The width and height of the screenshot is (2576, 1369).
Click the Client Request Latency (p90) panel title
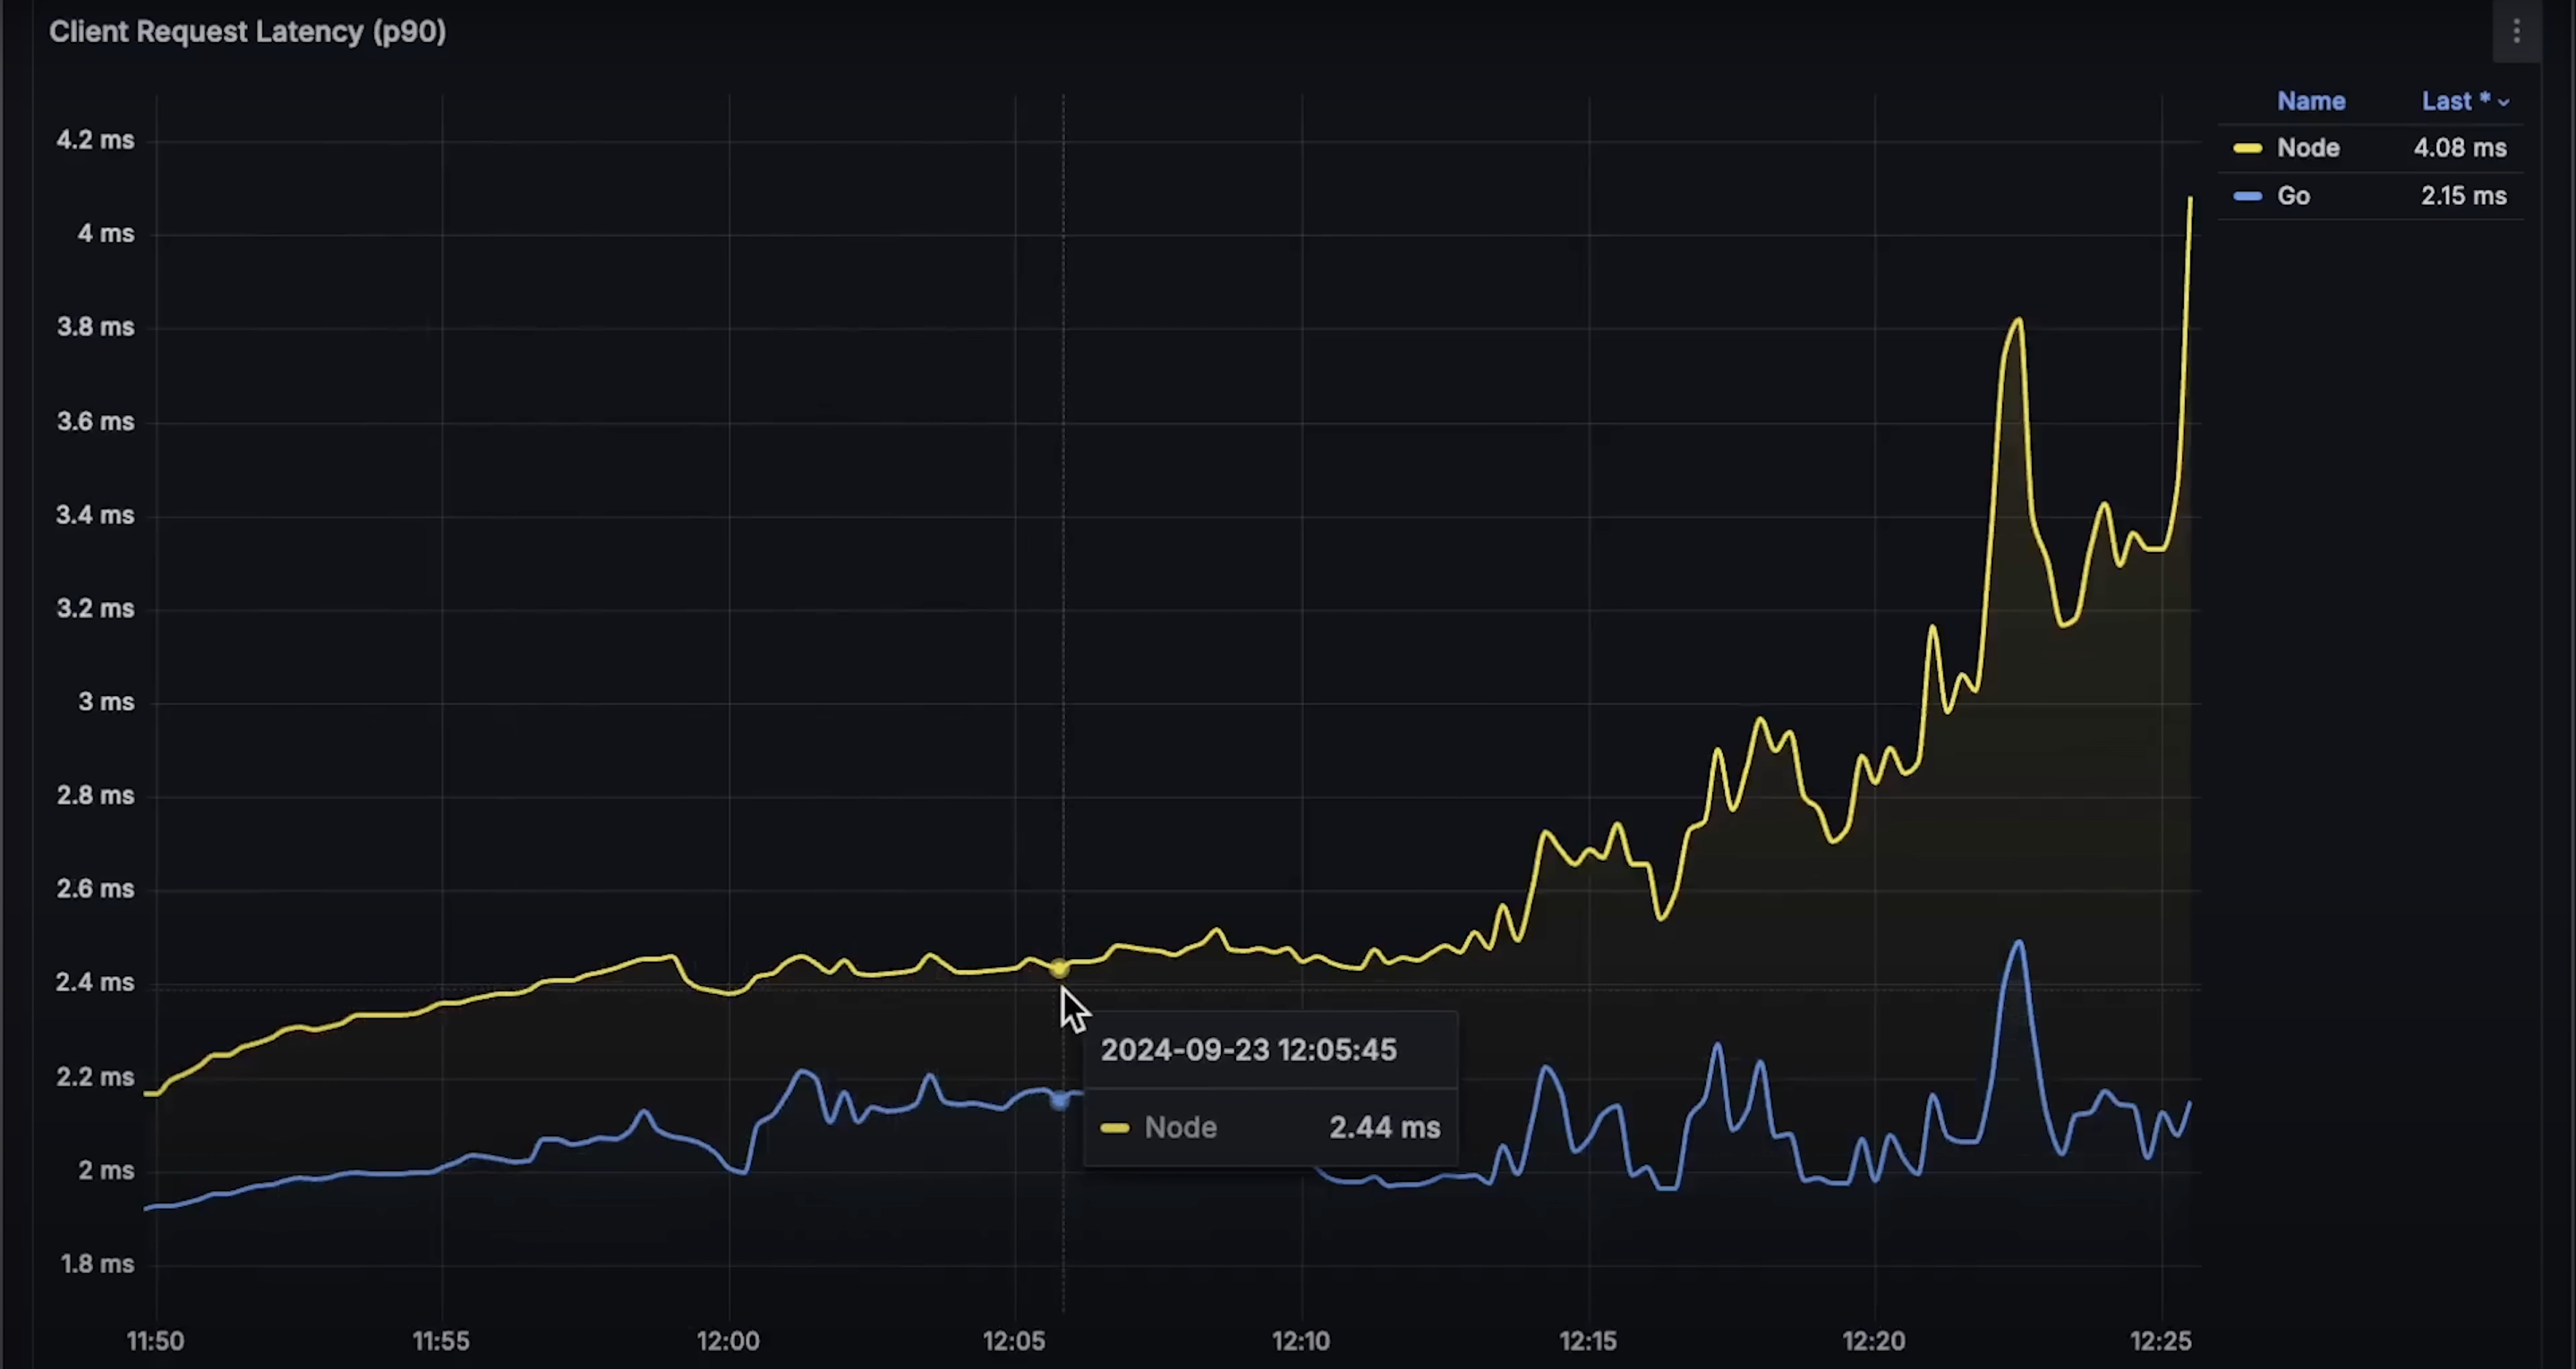click(x=247, y=32)
